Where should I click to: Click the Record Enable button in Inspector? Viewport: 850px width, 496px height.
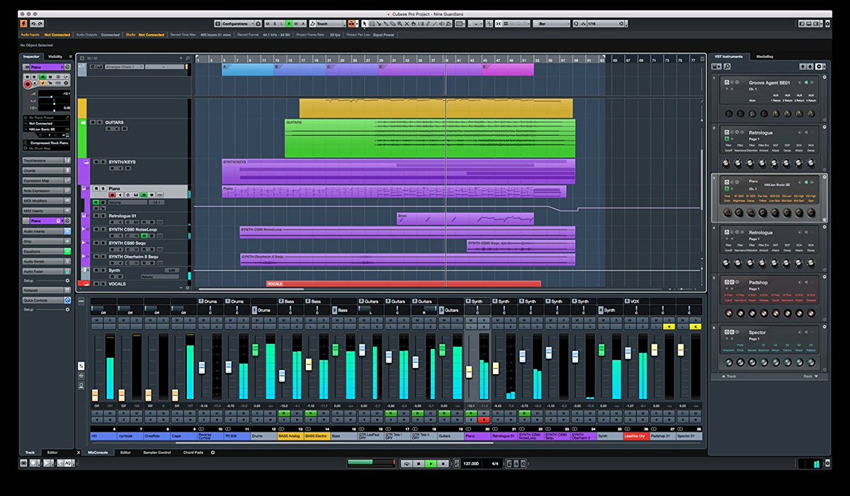28,84
